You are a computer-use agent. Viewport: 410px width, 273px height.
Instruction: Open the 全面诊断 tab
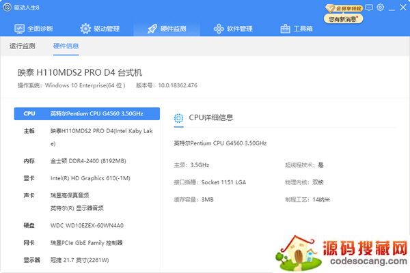[x=33, y=29]
